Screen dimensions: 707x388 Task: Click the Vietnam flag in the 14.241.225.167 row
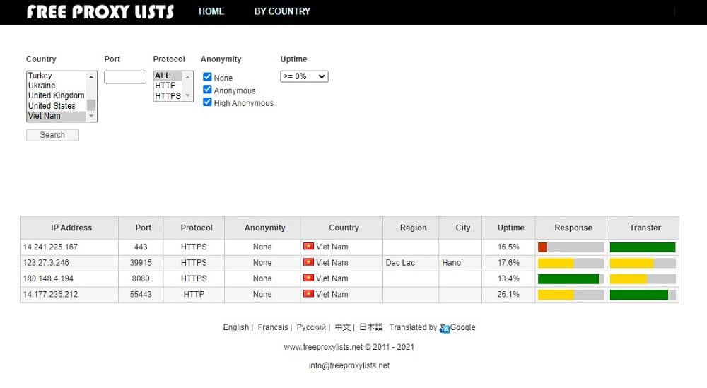coord(308,246)
